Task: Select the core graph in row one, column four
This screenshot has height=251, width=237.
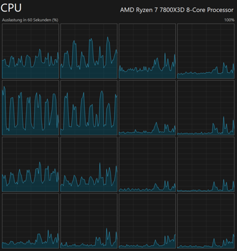Action: tap(206, 51)
